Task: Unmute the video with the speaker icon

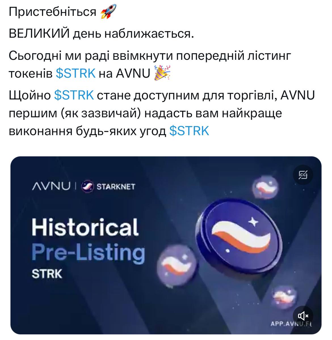Action: tap(303, 315)
